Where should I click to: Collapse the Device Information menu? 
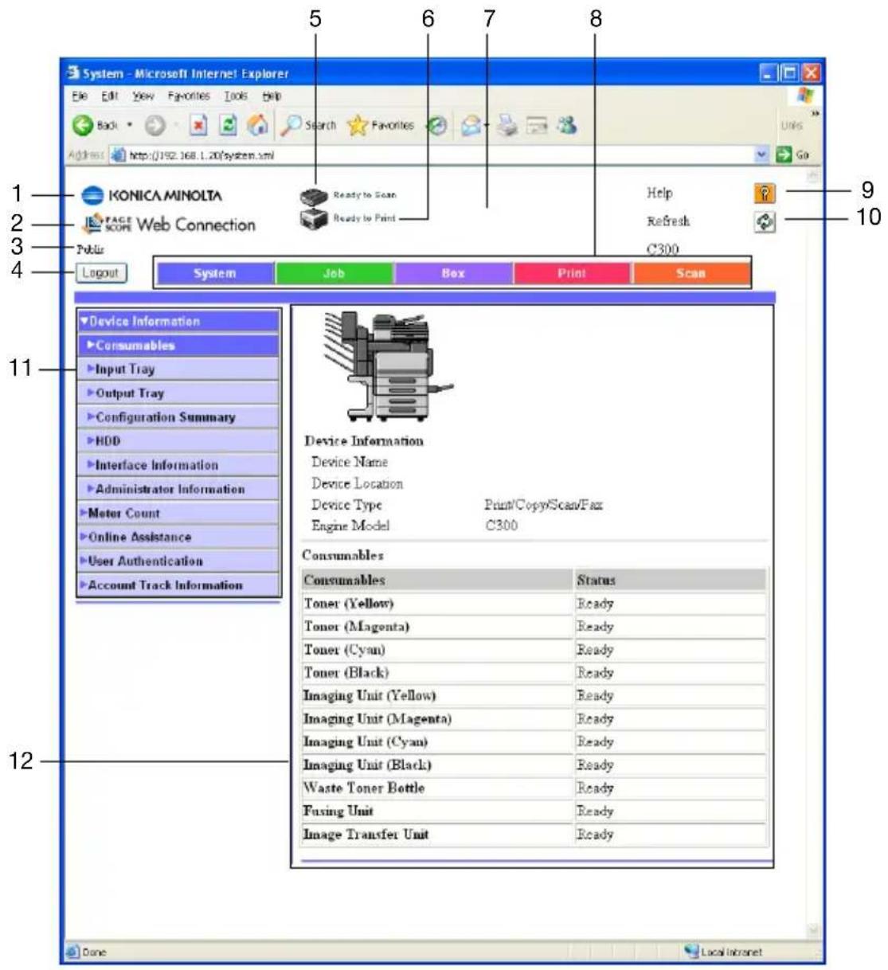(x=178, y=322)
